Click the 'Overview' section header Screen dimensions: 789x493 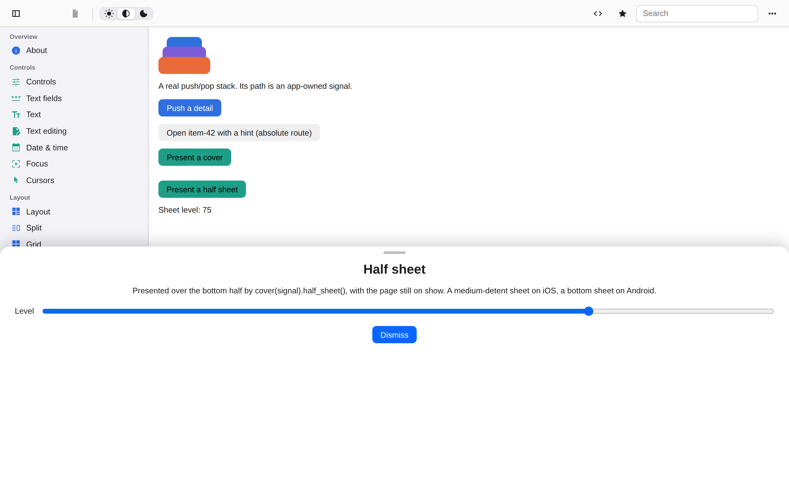click(x=23, y=37)
